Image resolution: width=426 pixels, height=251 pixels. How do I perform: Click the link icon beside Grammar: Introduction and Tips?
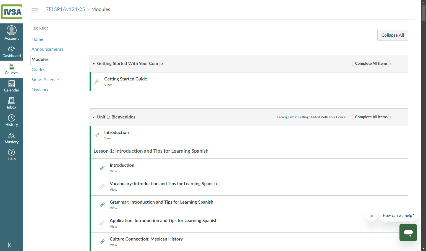click(102, 205)
